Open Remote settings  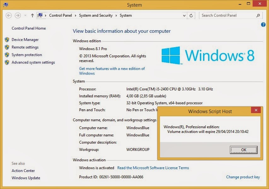click(25, 47)
